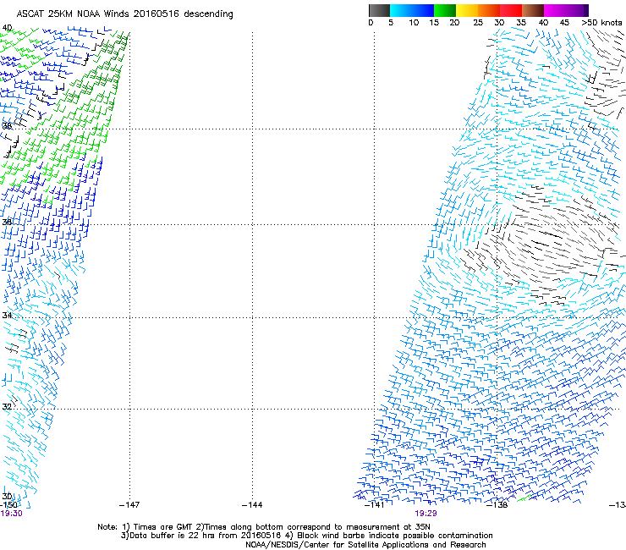Select the NOAA/NESDIS Center credit line

click(x=365, y=545)
